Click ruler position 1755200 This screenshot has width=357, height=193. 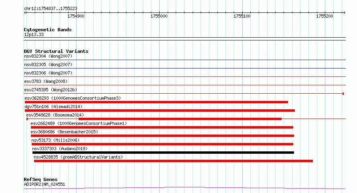point(325,16)
